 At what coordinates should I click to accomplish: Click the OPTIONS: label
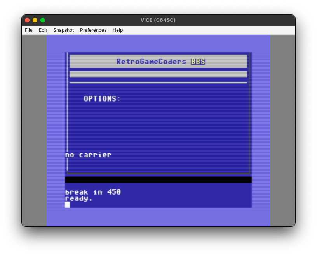pos(102,99)
